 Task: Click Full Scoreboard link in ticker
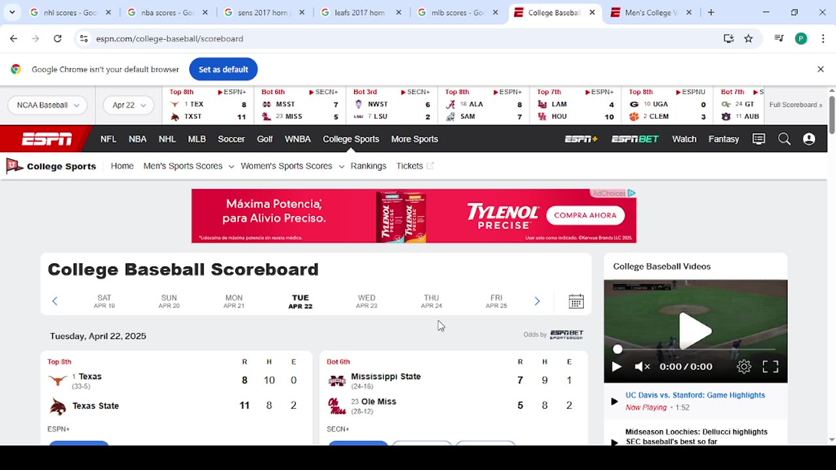pos(796,105)
